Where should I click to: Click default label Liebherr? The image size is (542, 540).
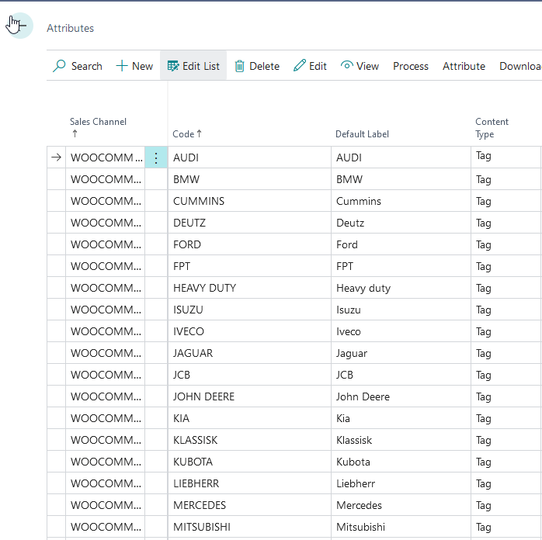pos(401,483)
